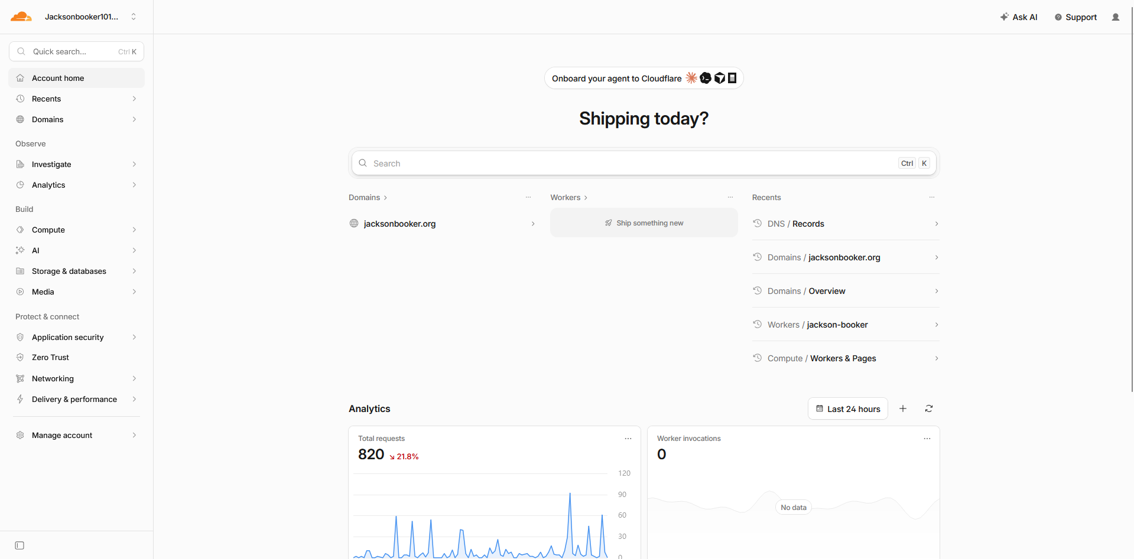Click Delivery & performance bolt icon
1134x559 pixels.
tap(20, 399)
